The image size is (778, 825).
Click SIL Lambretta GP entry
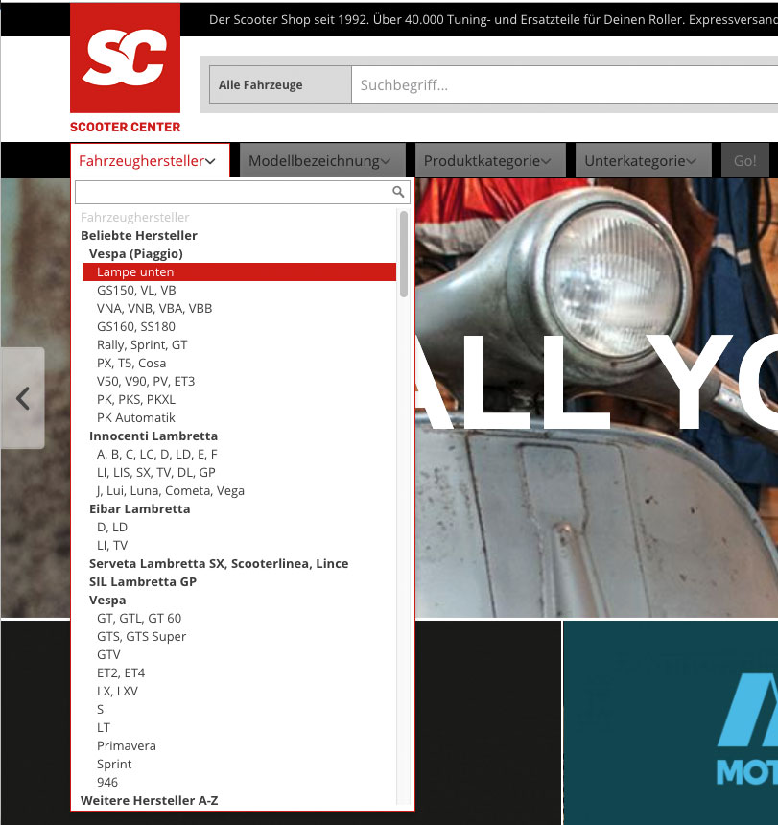[x=143, y=582]
